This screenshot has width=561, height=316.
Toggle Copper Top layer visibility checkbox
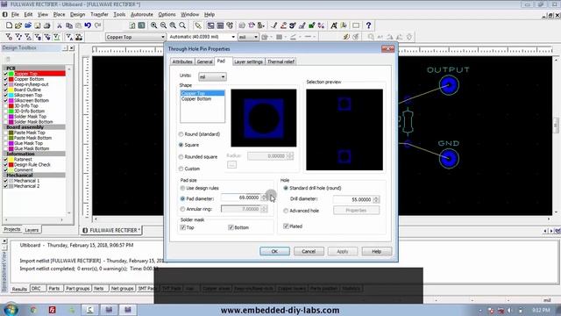5,74
